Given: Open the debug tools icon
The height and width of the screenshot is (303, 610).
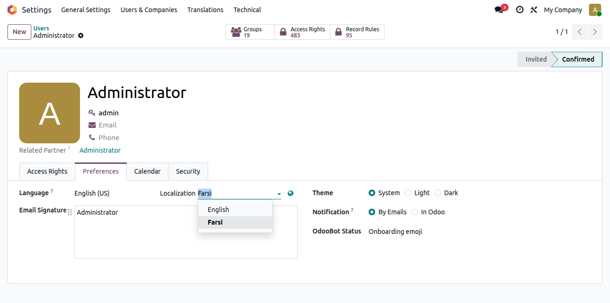Looking at the screenshot, I should coord(534,10).
